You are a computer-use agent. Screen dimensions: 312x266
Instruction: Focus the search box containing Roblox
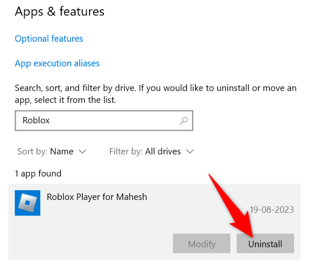pyautogui.click(x=97, y=120)
